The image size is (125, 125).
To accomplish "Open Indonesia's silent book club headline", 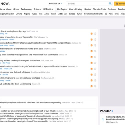I will [30, 102].
